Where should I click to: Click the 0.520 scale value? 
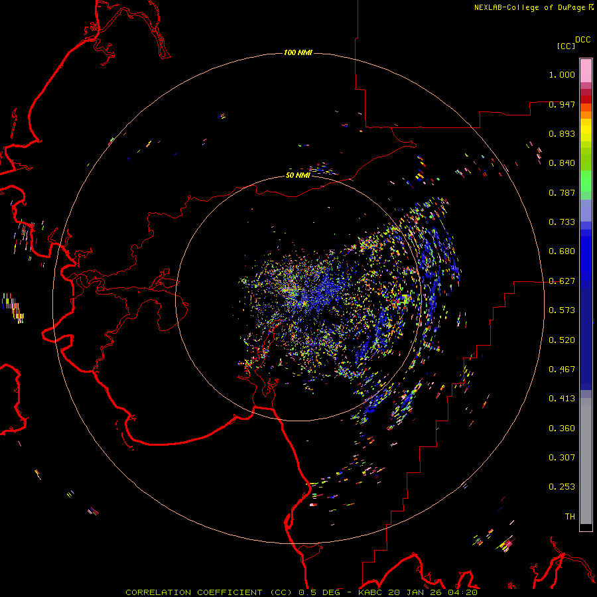562,340
